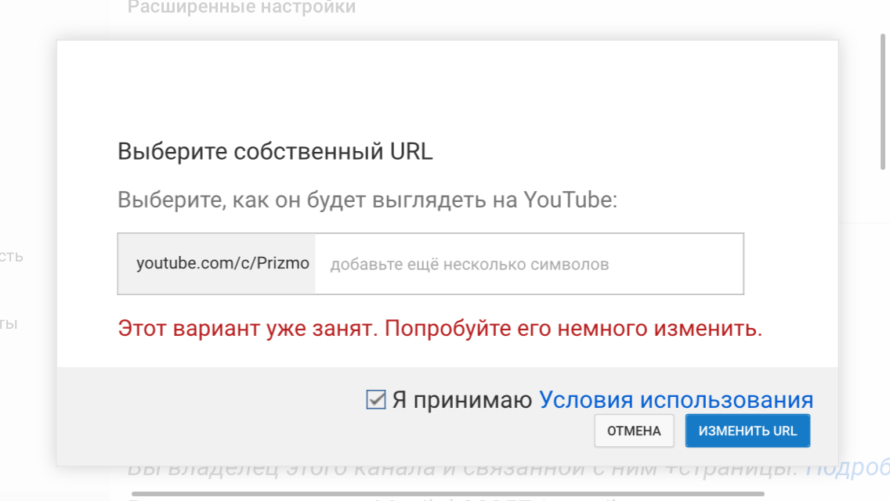The image size is (890, 501).
Task: Confirm with ИЗМЕНИТЬ URL button
Action: click(747, 431)
